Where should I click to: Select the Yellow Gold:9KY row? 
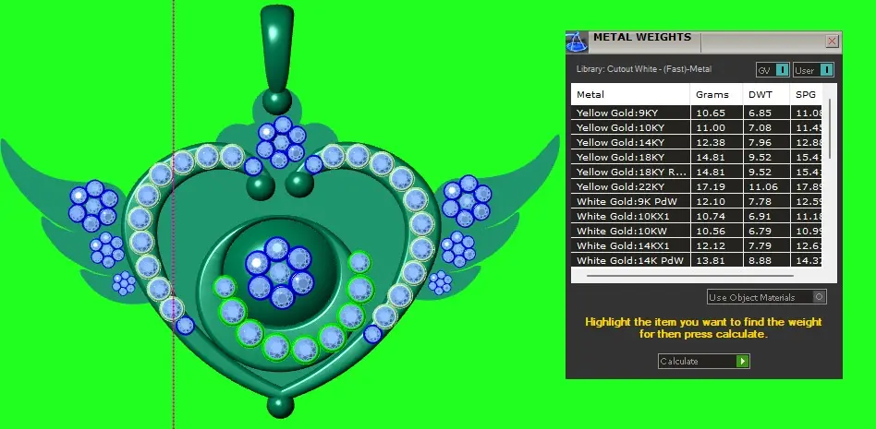coord(696,113)
